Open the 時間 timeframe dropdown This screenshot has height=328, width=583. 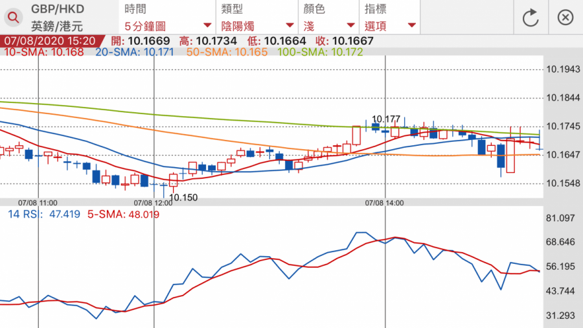(x=167, y=18)
